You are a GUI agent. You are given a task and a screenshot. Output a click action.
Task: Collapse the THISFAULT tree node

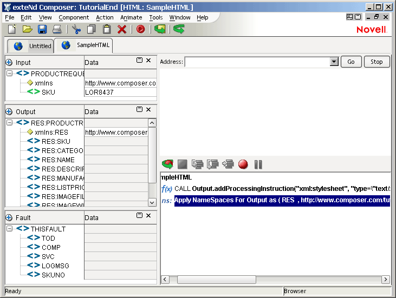pos(9,229)
